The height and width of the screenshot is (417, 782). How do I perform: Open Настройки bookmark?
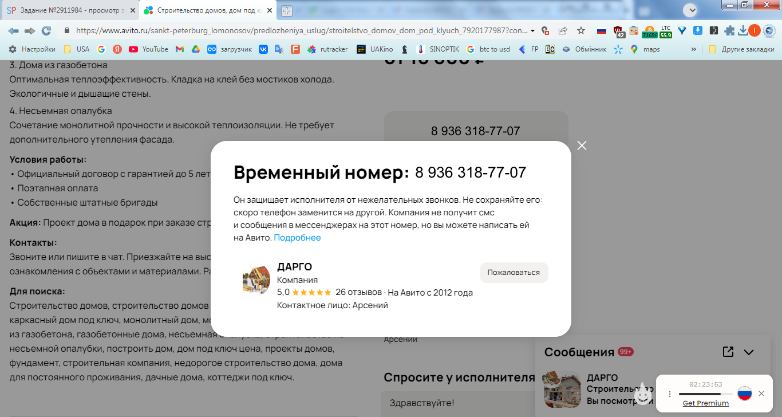[32, 49]
